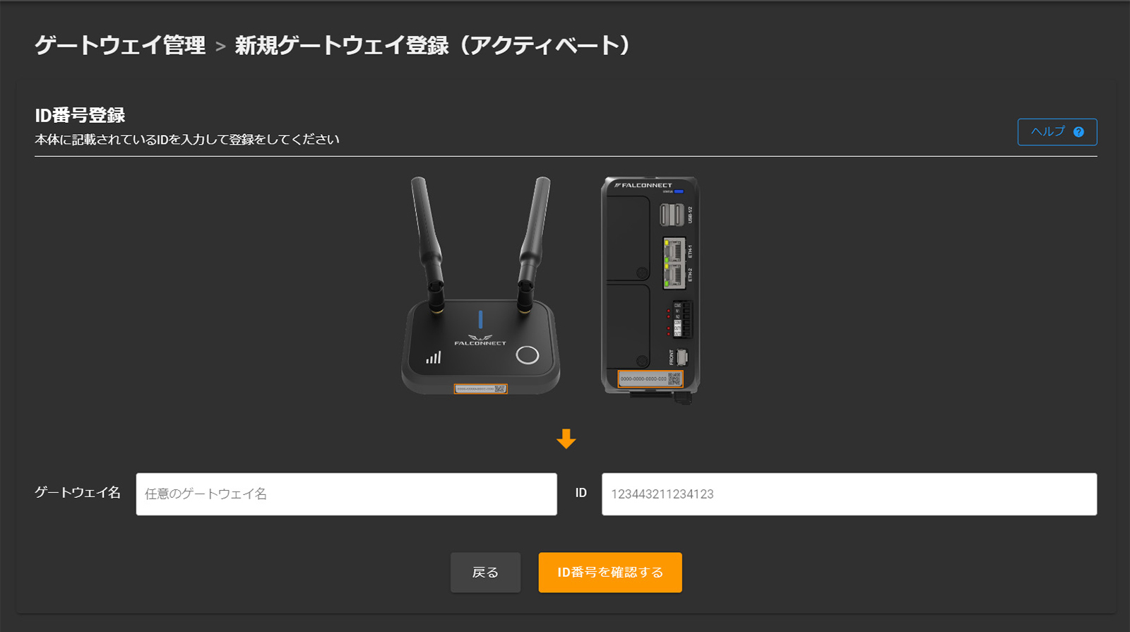Image resolution: width=1130 pixels, height=632 pixels.
Task: Click the signal bars icon on gateway
Action: (434, 358)
